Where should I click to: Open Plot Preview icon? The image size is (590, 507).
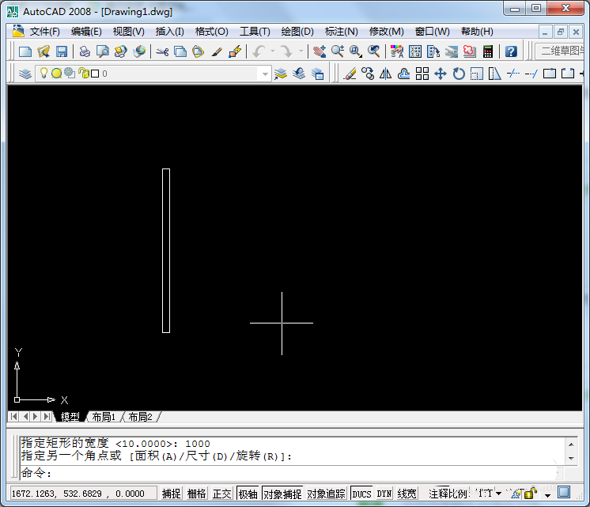(x=102, y=51)
